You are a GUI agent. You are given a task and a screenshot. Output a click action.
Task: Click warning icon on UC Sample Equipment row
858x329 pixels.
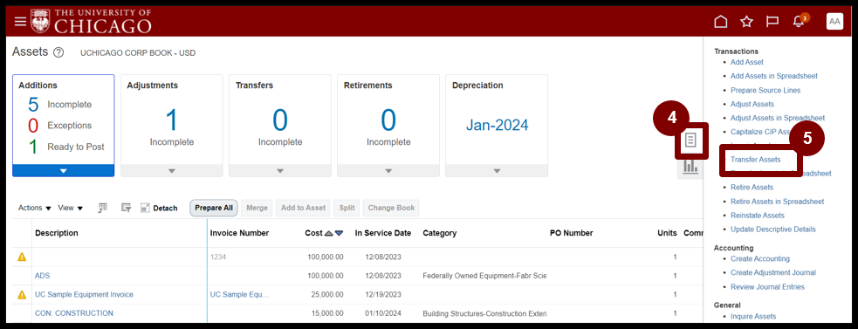point(22,294)
